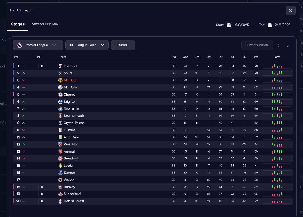Click the Wolves club badge icon

click(x=60, y=180)
